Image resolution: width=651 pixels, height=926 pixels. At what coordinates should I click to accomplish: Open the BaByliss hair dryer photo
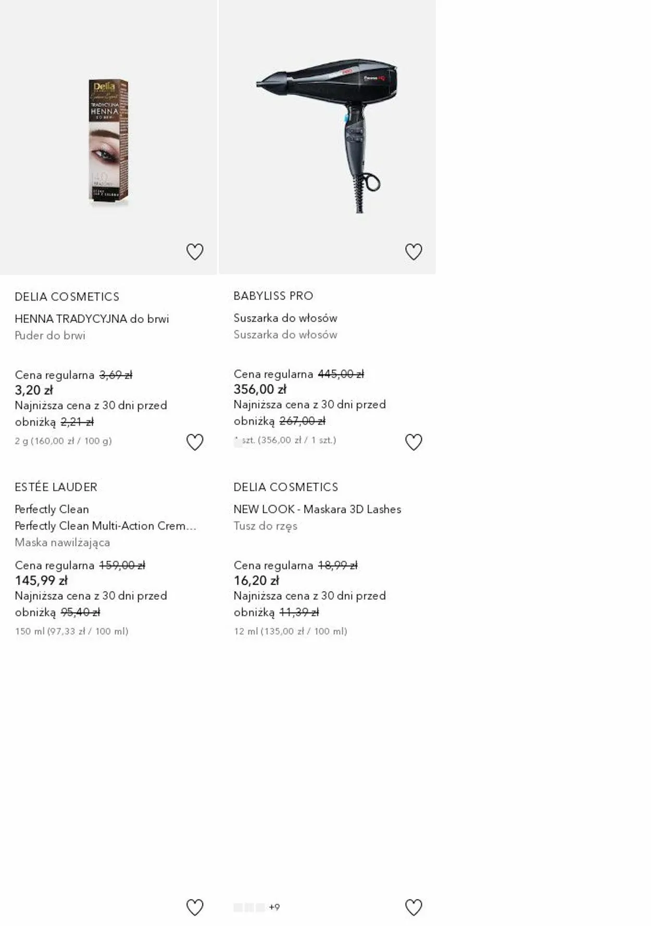click(327, 136)
